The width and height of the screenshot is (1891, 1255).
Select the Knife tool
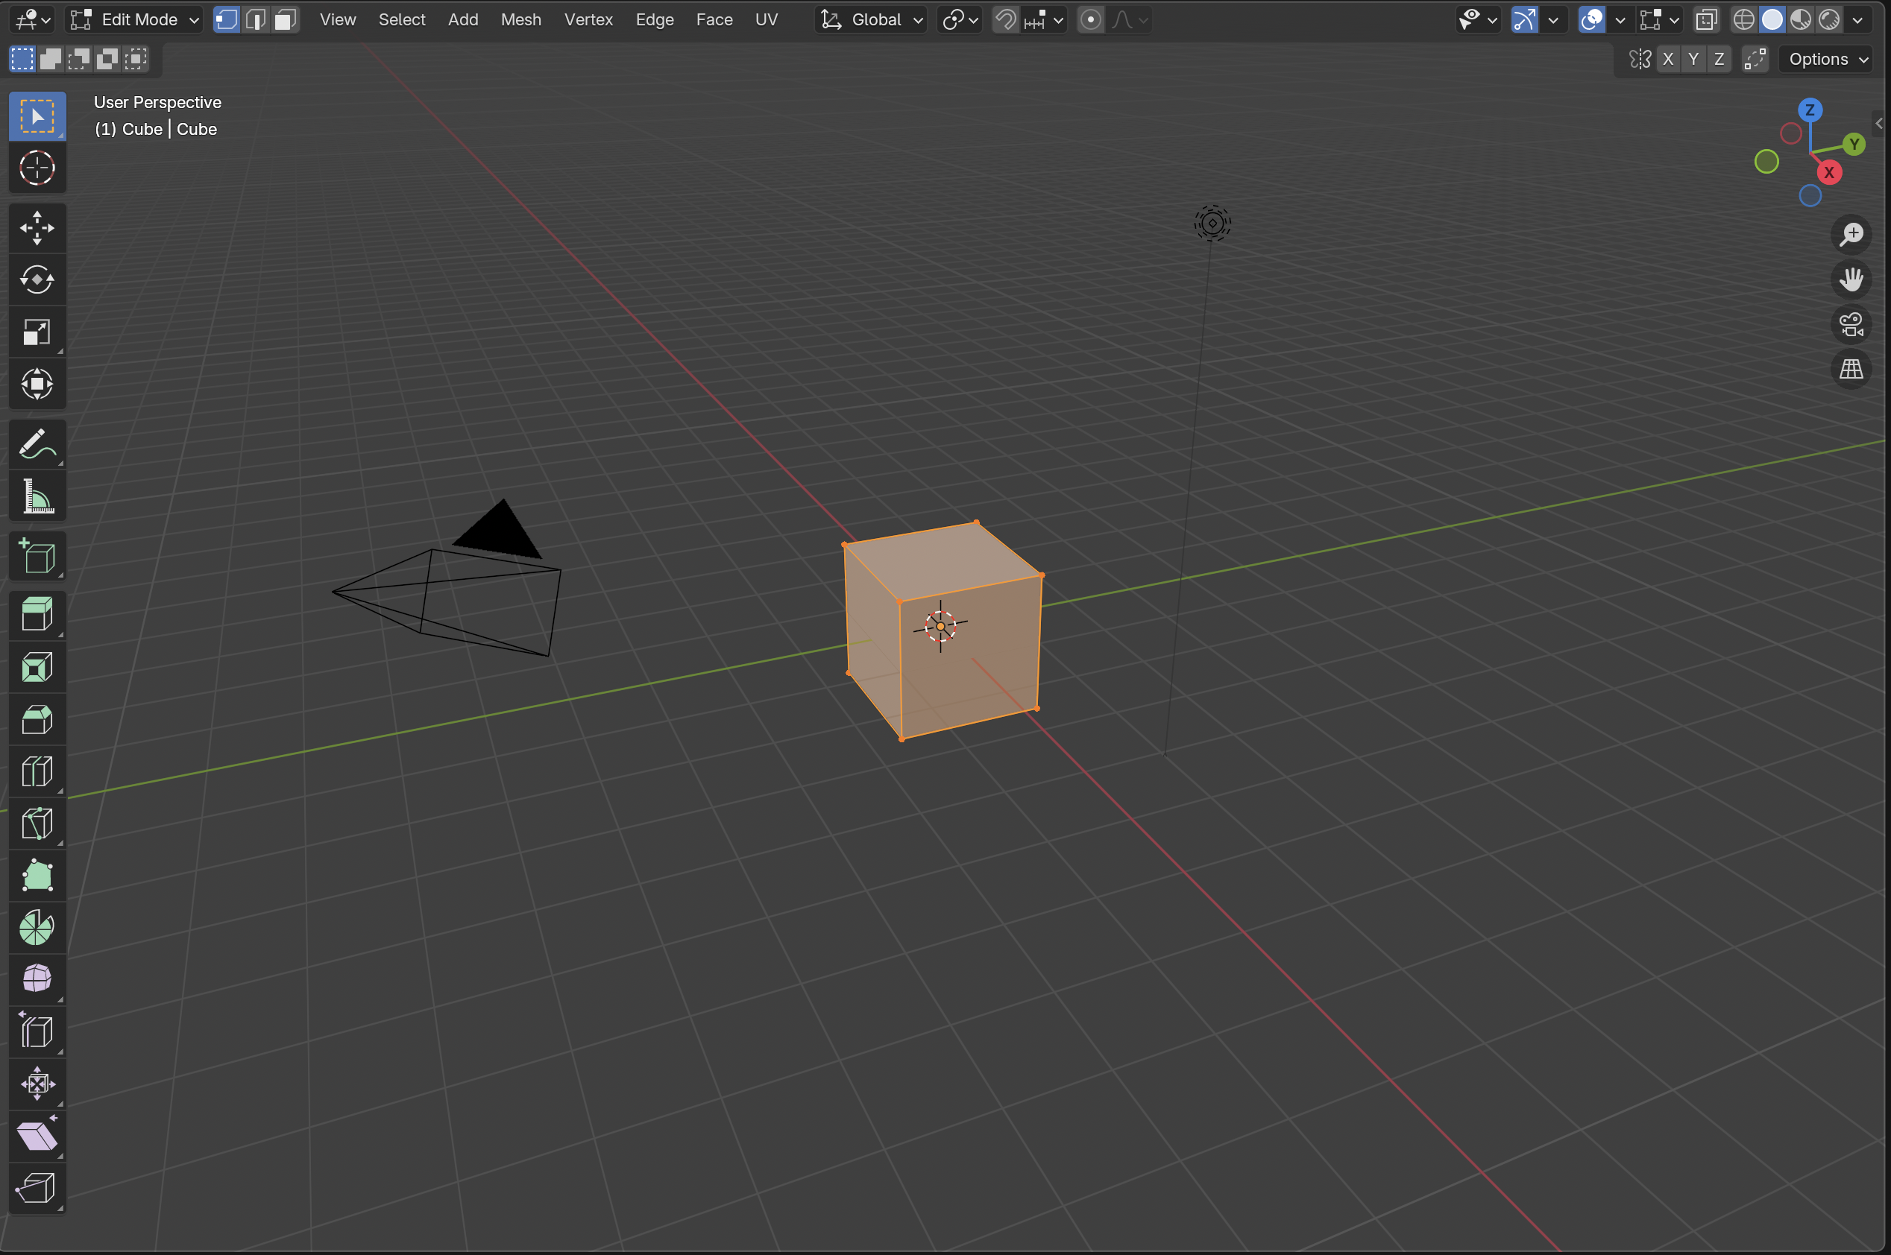pyautogui.click(x=37, y=824)
